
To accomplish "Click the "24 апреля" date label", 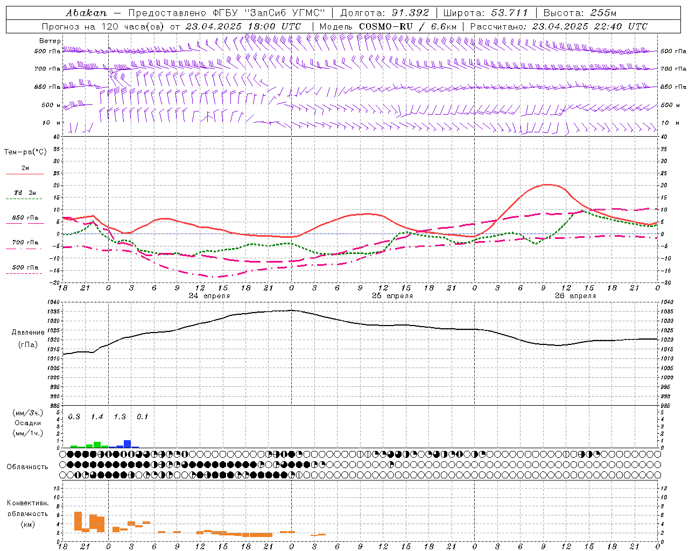I will pos(209,296).
